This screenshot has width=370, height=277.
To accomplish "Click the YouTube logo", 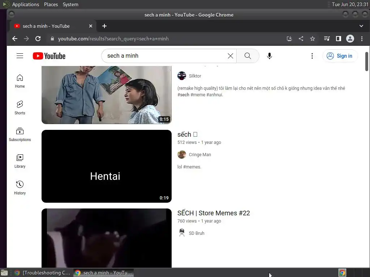I will click(49, 56).
